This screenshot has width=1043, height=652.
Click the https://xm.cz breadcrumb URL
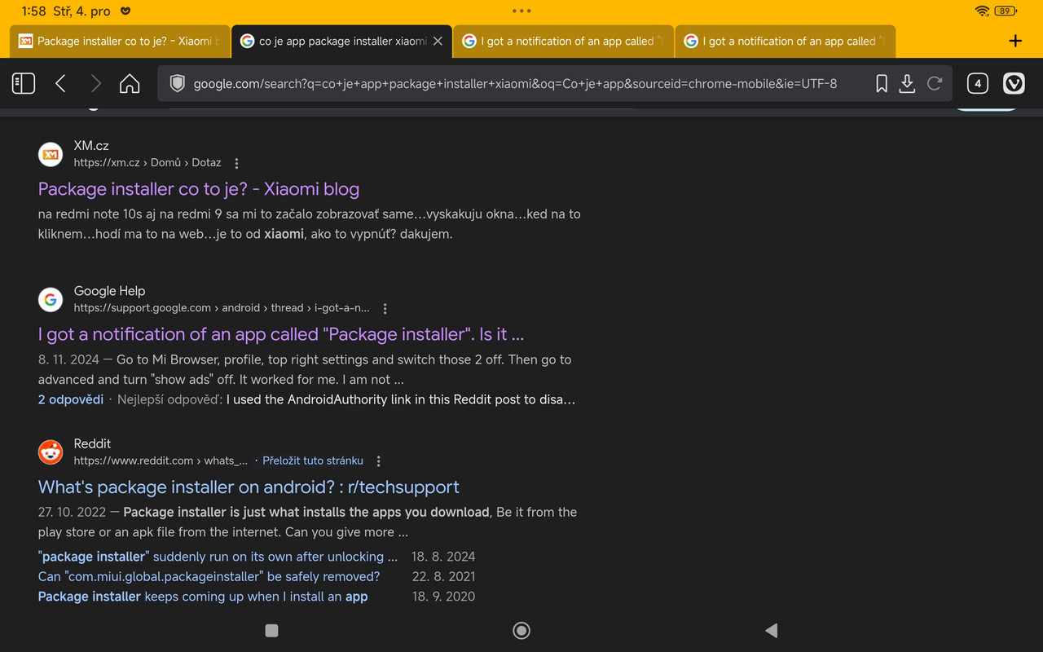point(147,162)
